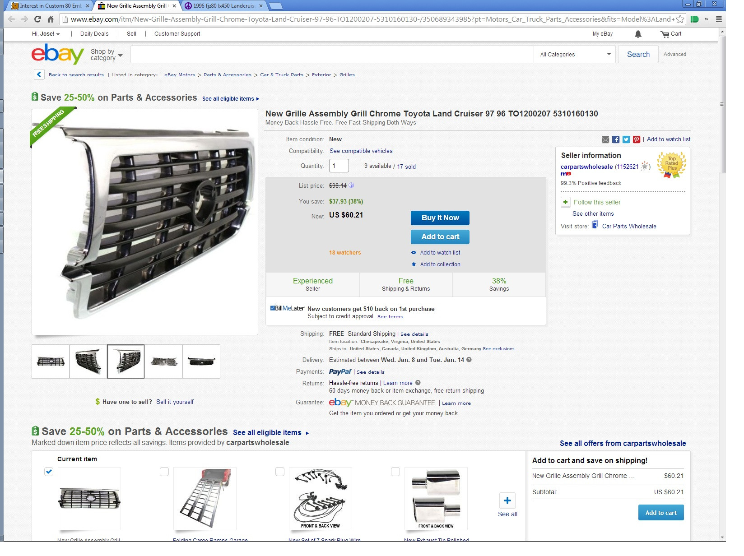Uncheck the Current item checkbox

pyautogui.click(x=49, y=472)
